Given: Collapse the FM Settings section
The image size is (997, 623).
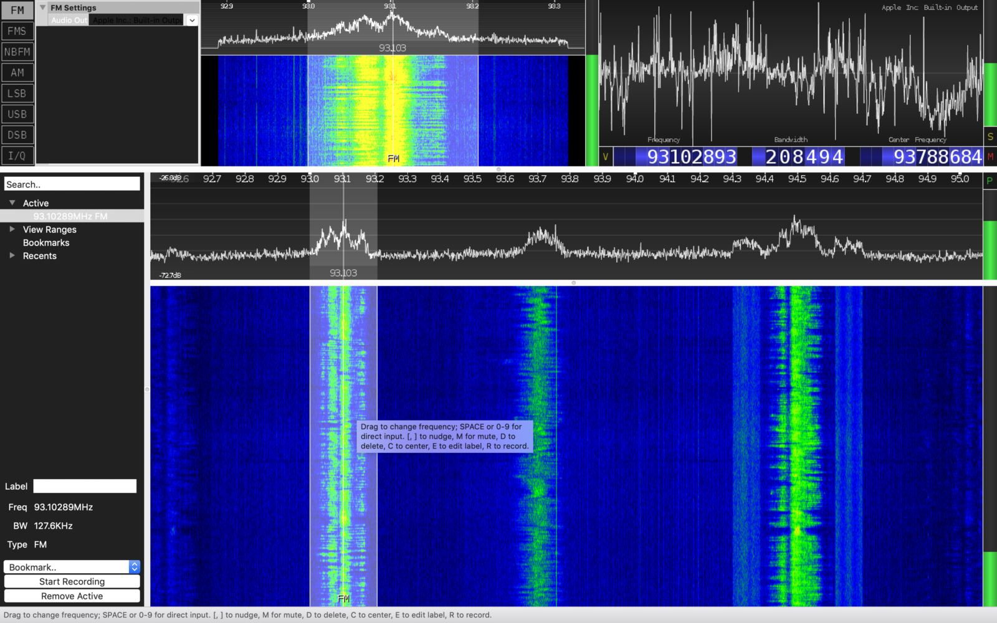Looking at the screenshot, I should 43,7.
